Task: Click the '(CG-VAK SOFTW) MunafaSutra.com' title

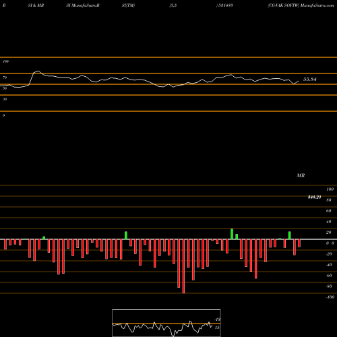Action: 301,5
